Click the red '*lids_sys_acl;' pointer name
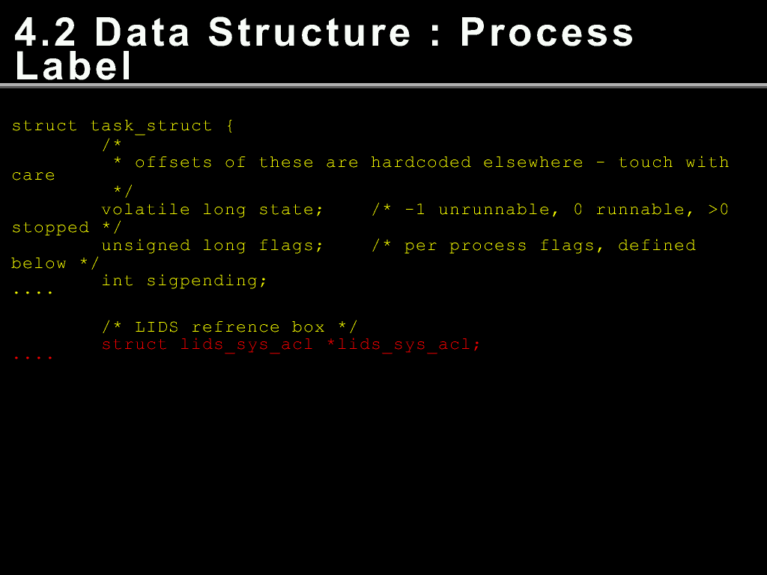This screenshot has width=767, height=575. [x=404, y=344]
